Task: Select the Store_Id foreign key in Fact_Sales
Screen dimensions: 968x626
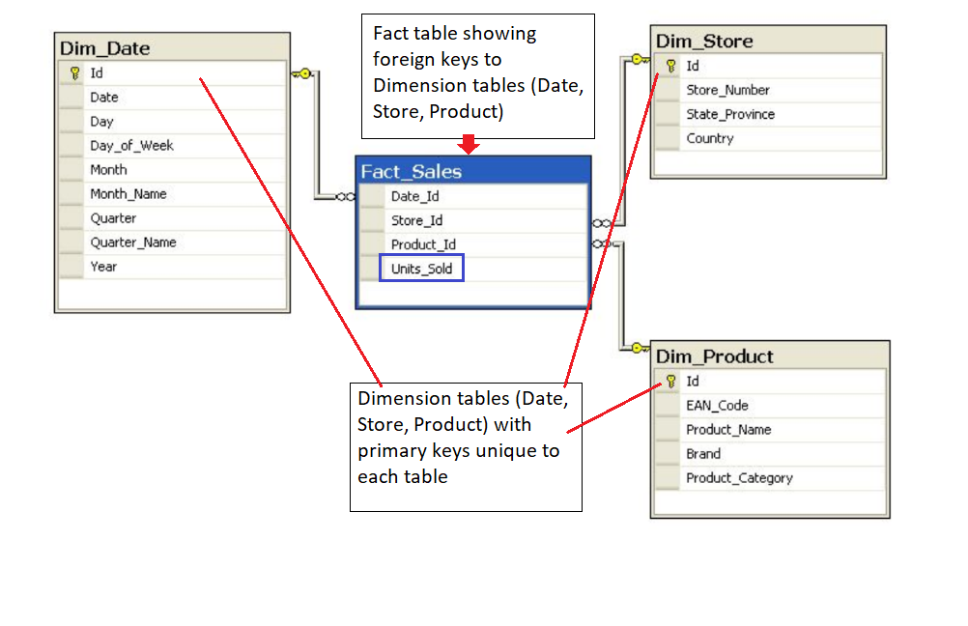Action: [417, 220]
